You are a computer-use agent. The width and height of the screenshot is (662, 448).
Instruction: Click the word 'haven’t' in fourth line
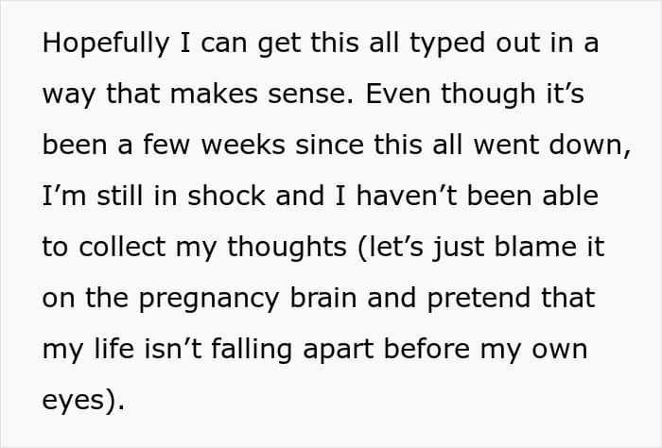[407, 196]
